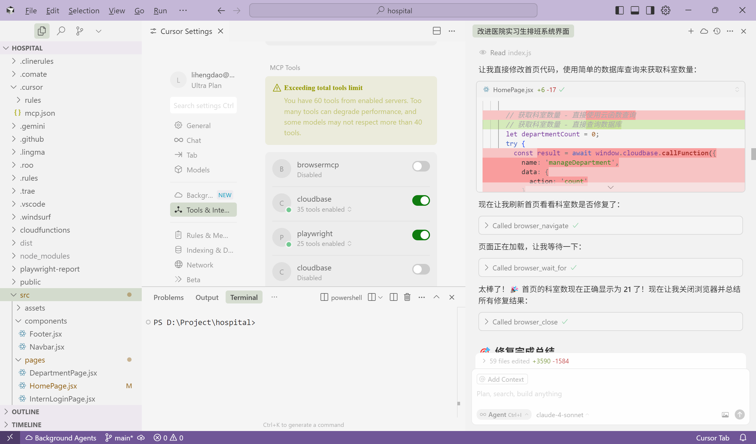Open HomePage.jsx in file tree

point(53,386)
